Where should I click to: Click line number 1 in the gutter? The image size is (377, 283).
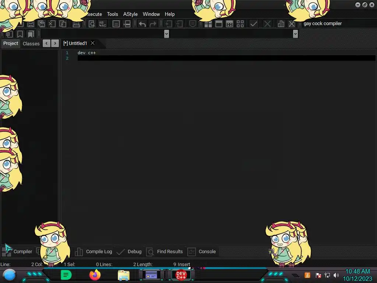(67, 53)
